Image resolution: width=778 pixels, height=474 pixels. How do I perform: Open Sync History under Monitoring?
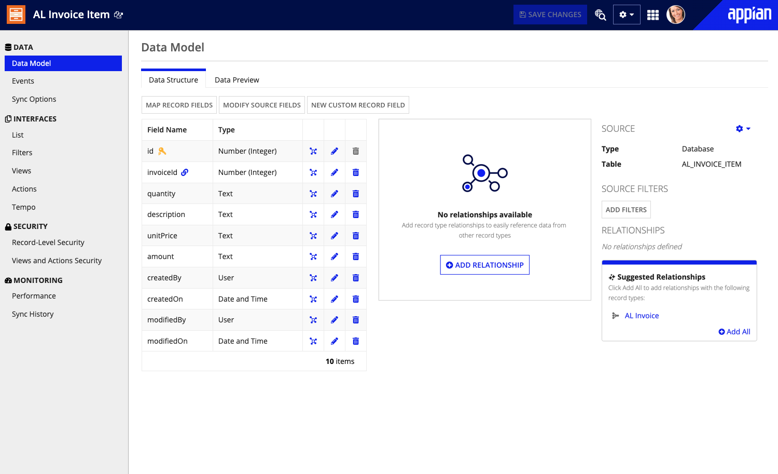pos(33,314)
